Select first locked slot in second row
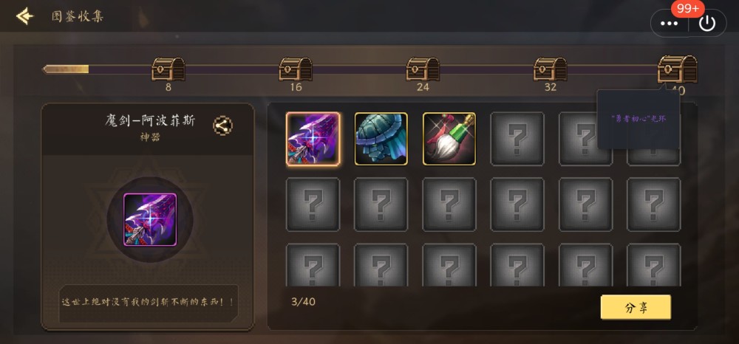 pos(313,204)
